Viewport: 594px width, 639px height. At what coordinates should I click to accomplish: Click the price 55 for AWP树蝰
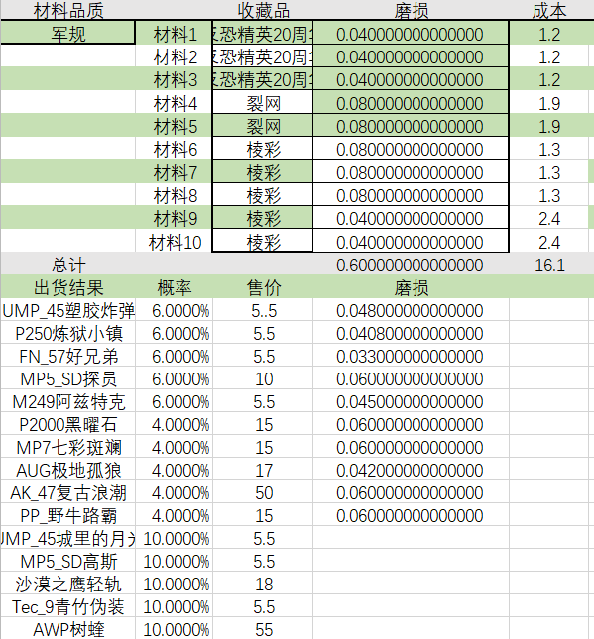tap(263, 629)
